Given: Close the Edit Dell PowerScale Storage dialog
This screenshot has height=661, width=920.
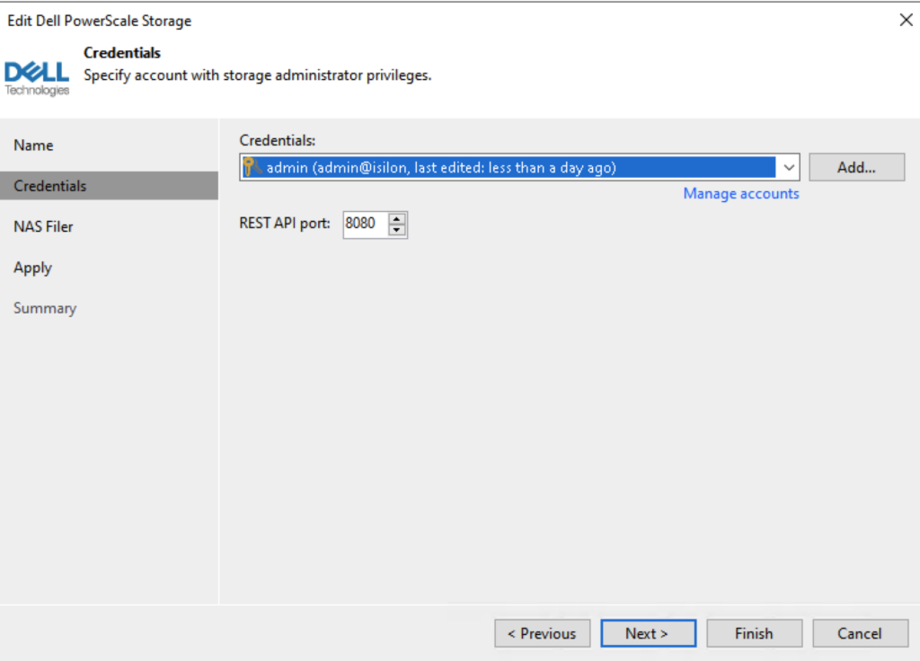Looking at the screenshot, I should pyautogui.click(x=906, y=20).
